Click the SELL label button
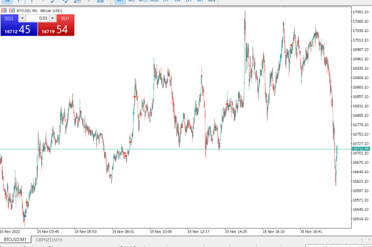372x247 pixels. pos(10,18)
